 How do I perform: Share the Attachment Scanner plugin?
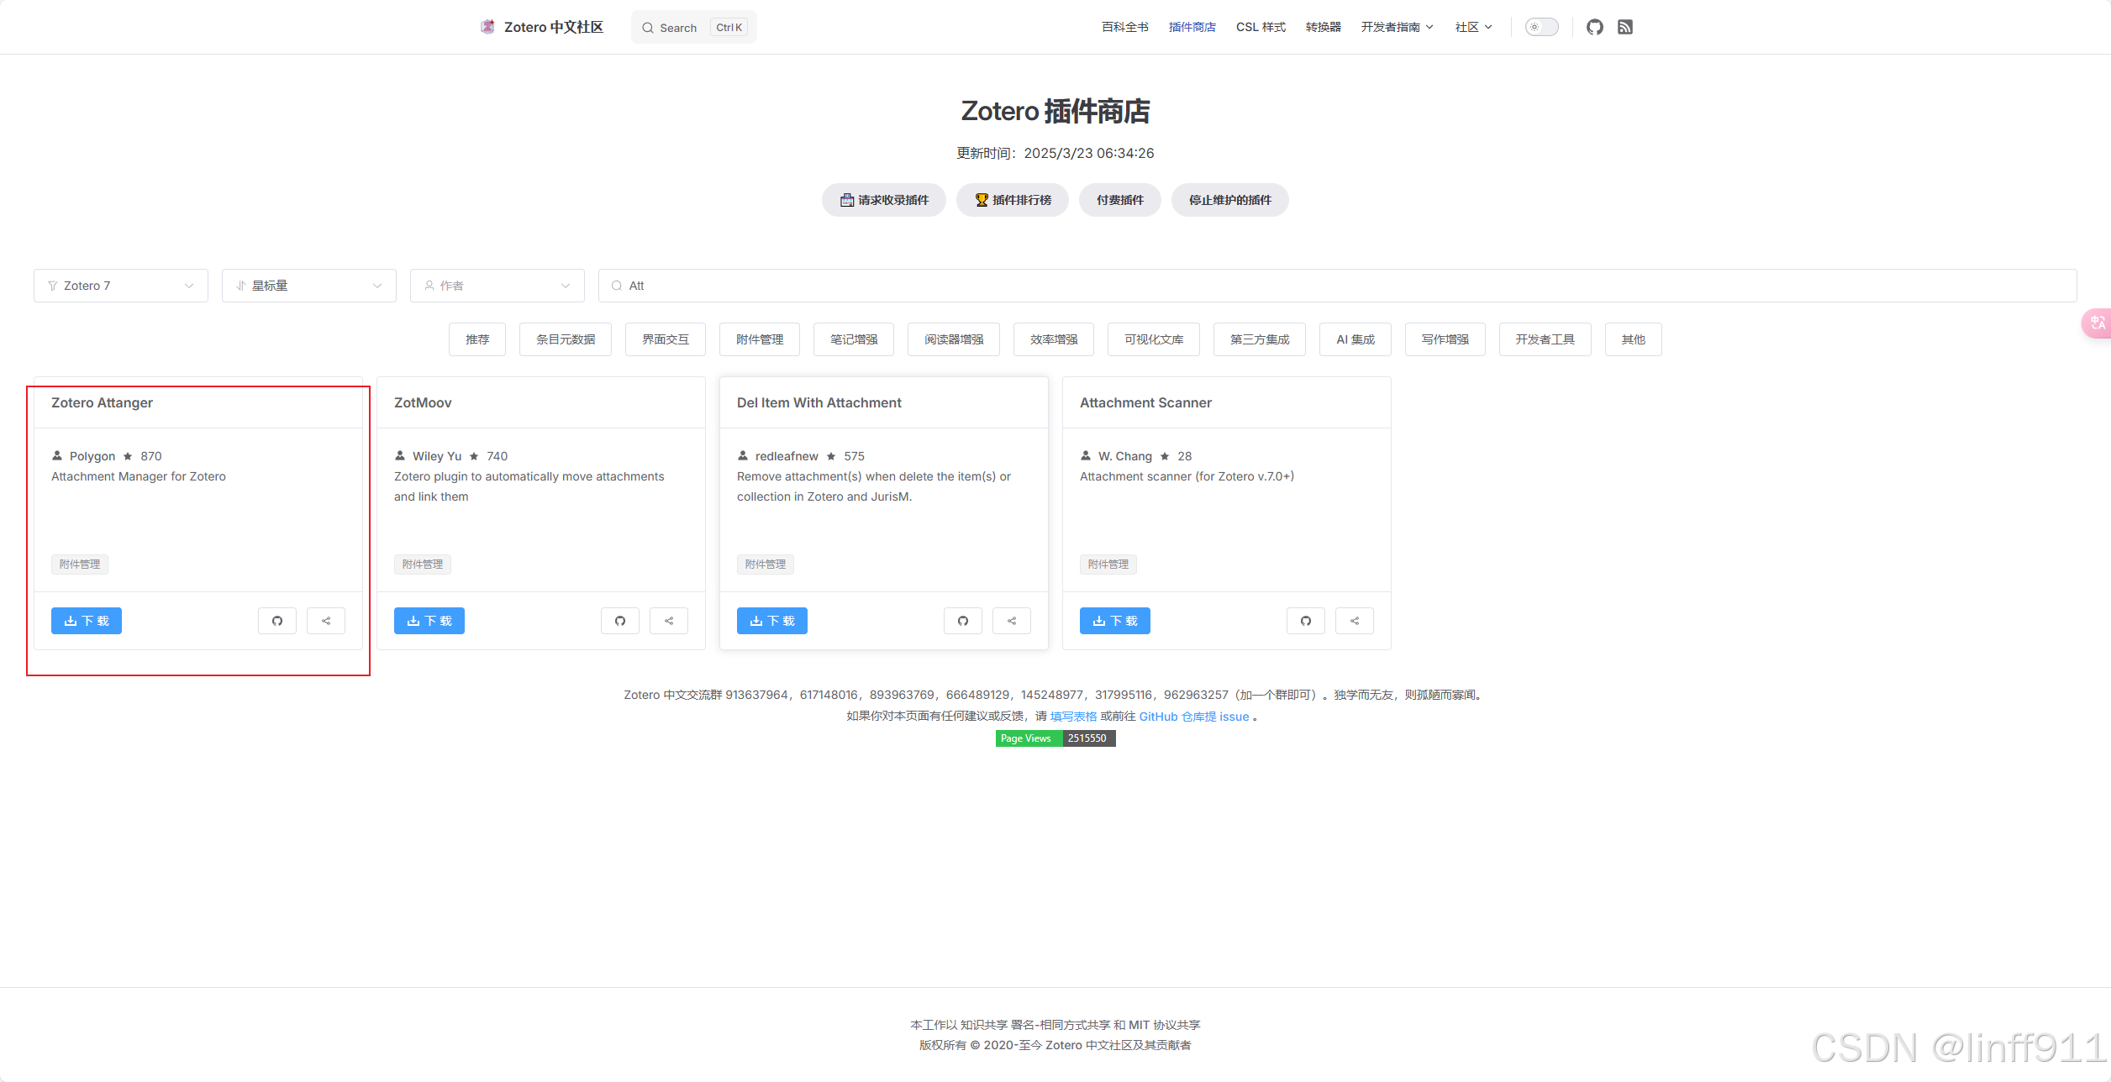[1355, 621]
